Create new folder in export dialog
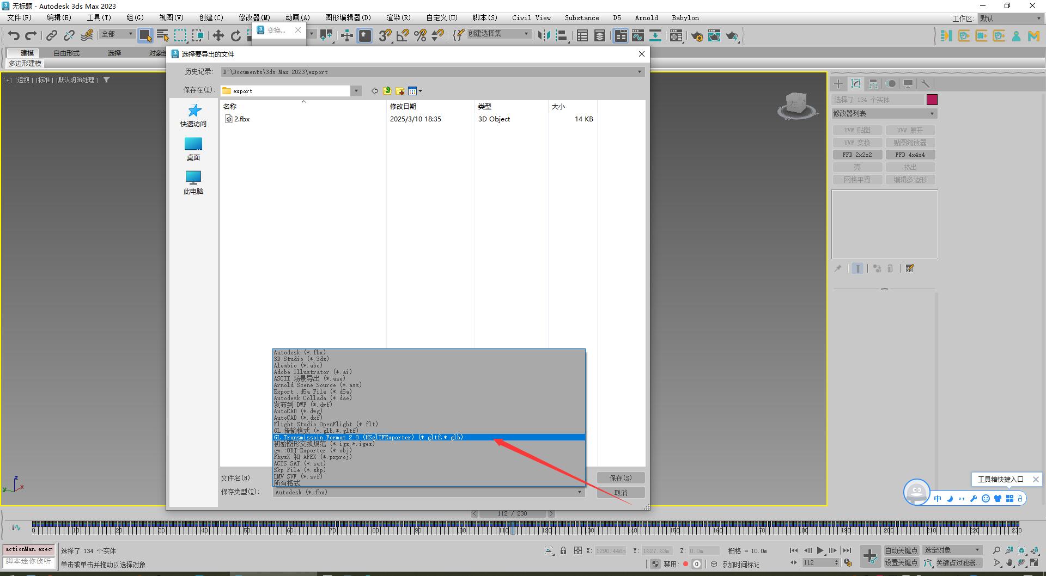The width and height of the screenshot is (1046, 576). click(400, 91)
